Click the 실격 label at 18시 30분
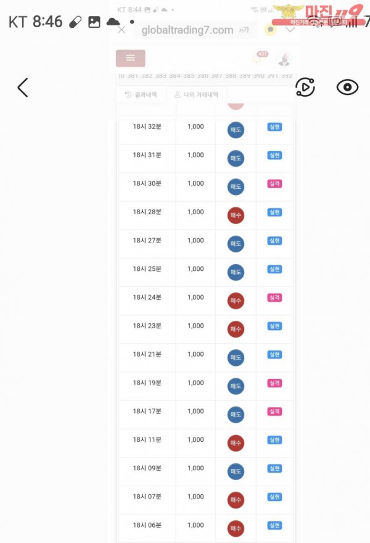 tap(274, 184)
